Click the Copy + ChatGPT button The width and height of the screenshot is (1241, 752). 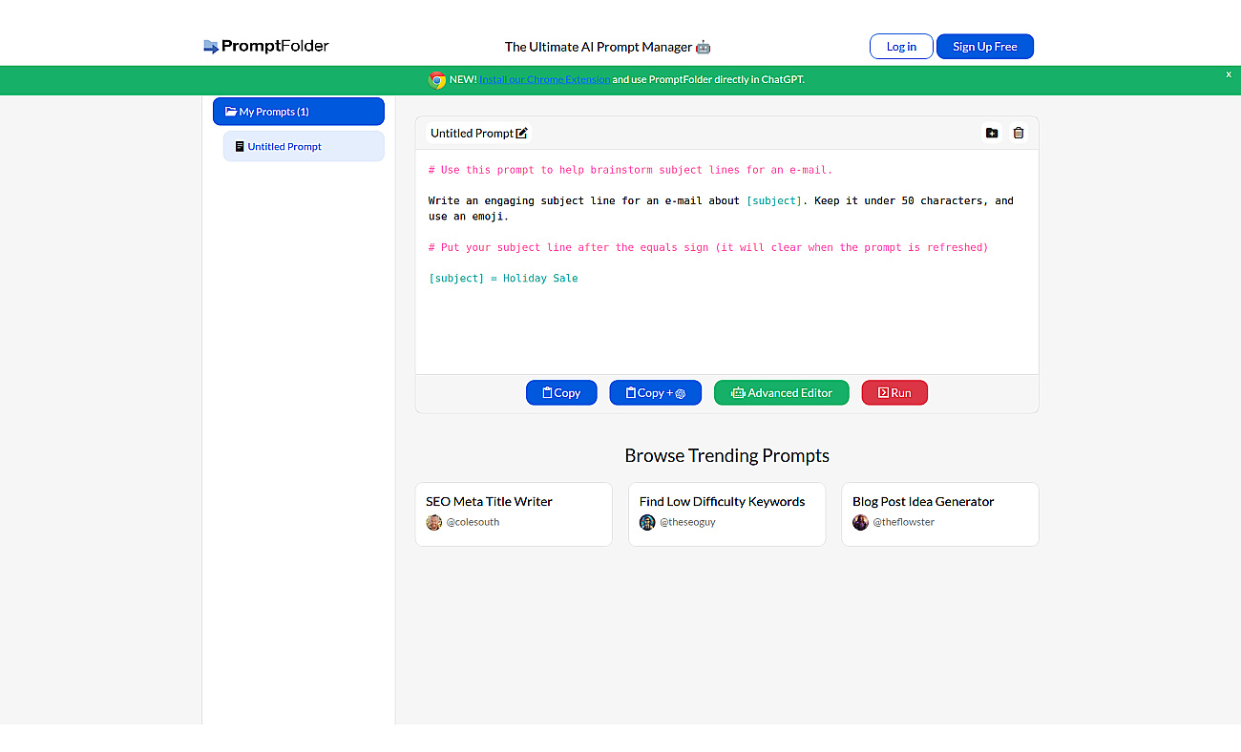tap(656, 393)
